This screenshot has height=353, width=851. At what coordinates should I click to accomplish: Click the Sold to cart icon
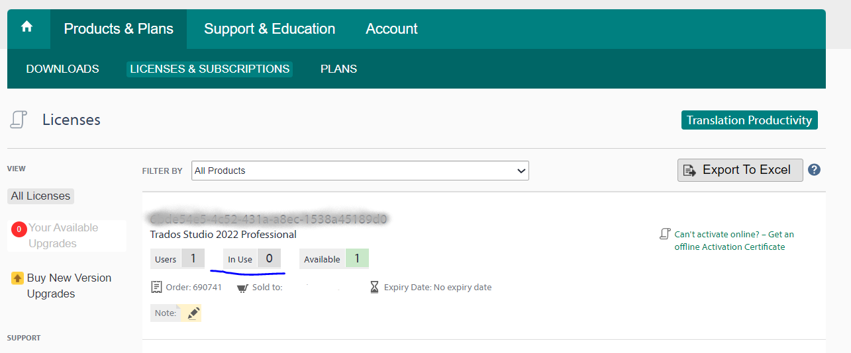242,288
